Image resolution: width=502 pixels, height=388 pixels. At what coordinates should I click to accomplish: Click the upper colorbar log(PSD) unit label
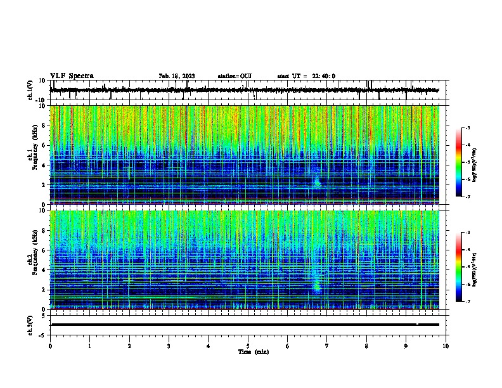pyautogui.click(x=474, y=165)
